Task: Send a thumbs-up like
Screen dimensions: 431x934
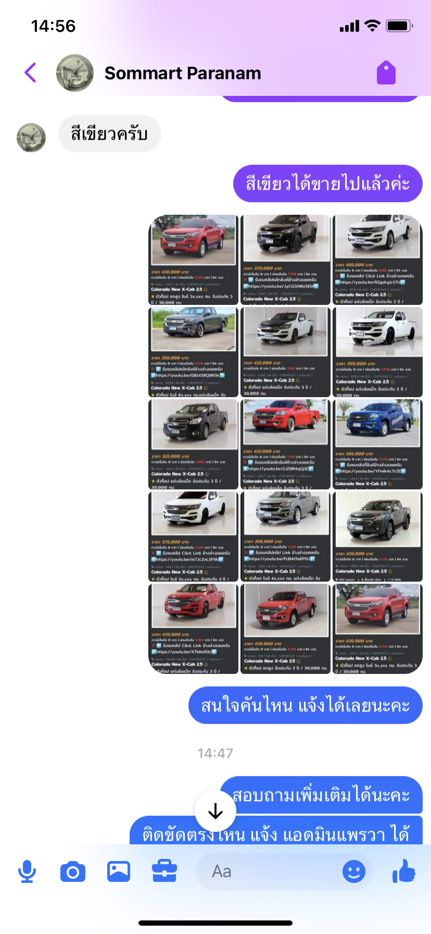Action: (404, 870)
